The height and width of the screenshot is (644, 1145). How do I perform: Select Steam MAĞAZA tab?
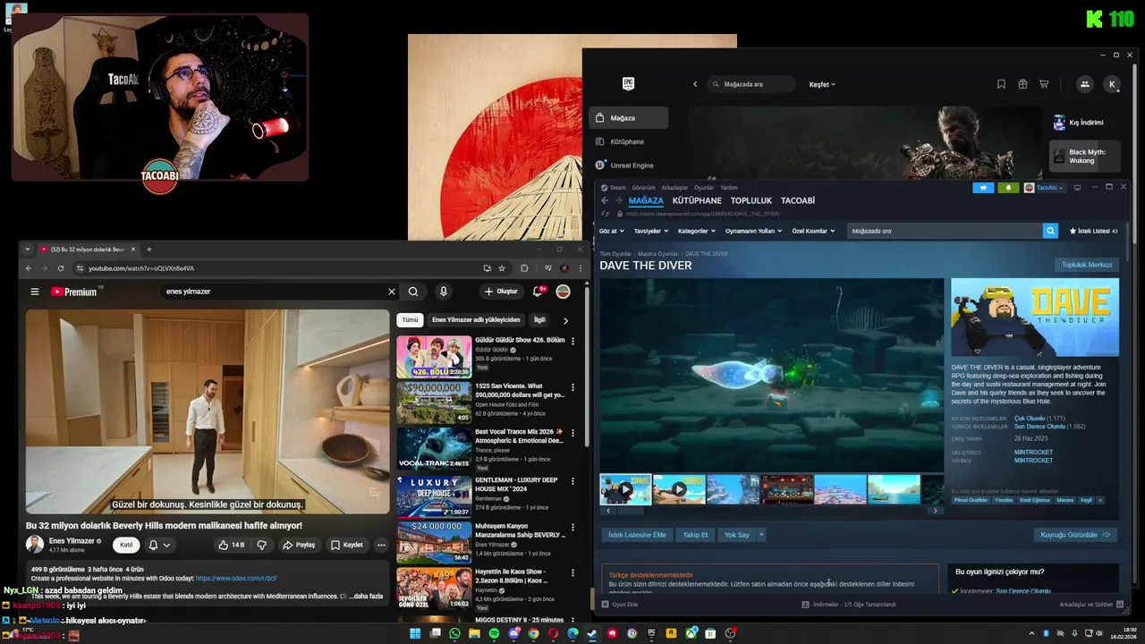point(646,200)
